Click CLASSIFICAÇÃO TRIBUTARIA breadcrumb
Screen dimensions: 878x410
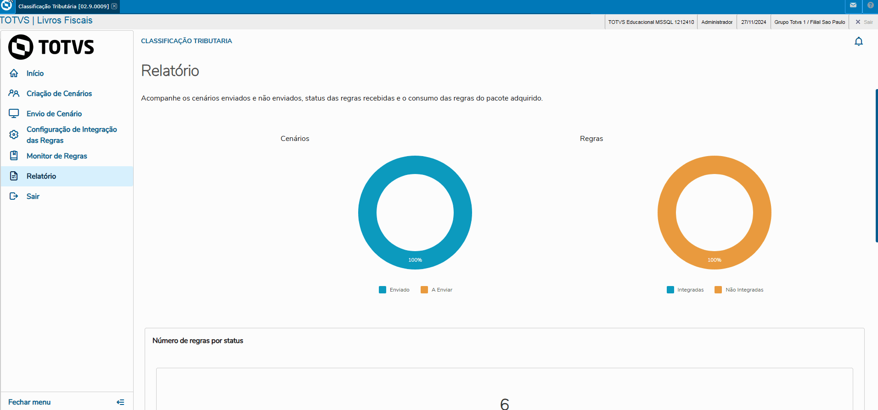(x=186, y=41)
